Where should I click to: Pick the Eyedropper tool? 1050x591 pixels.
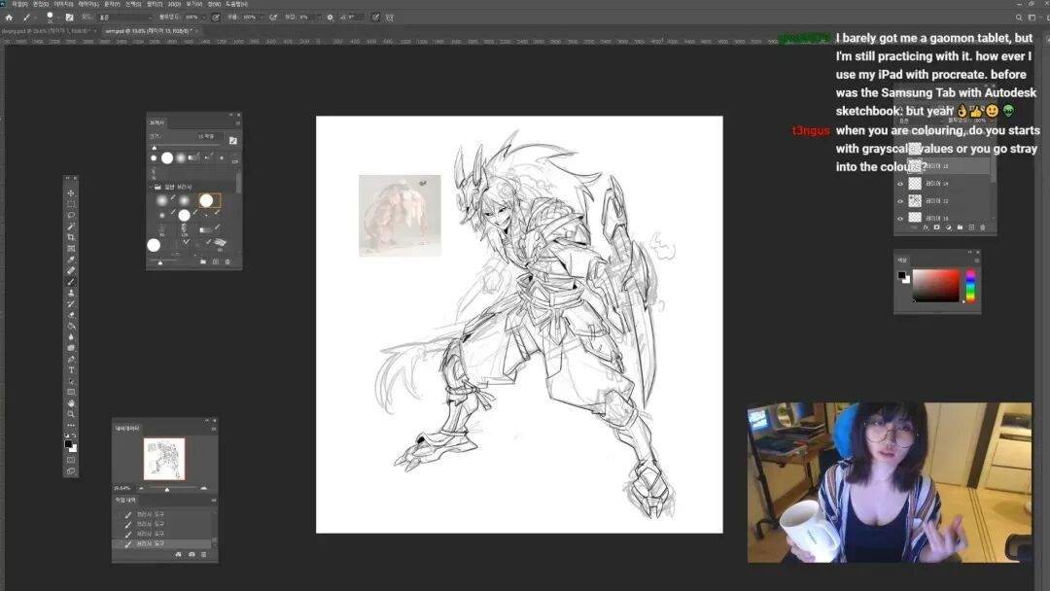pos(71,260)
